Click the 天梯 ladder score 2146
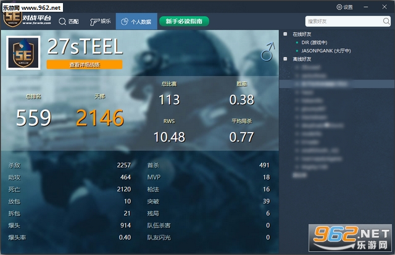 [x=100, y=118]
